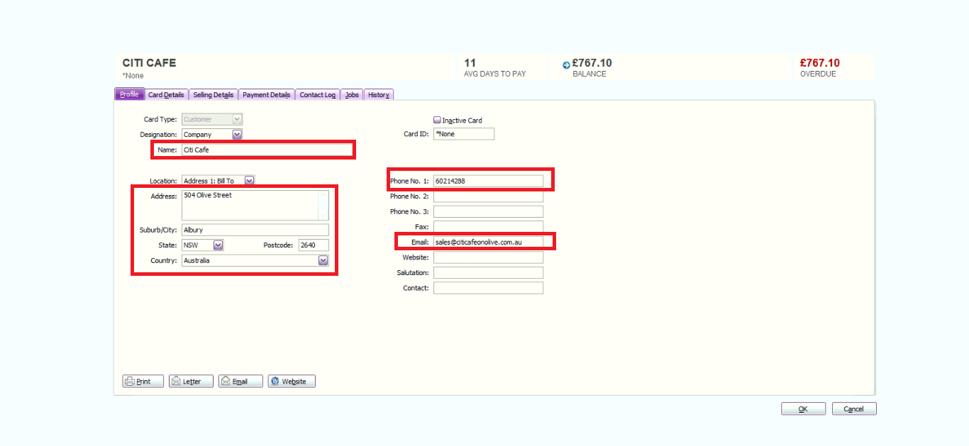969x446 pixels.
Task: Click the balance arrow icon next to £767.10
Action: tap(566, 65)
